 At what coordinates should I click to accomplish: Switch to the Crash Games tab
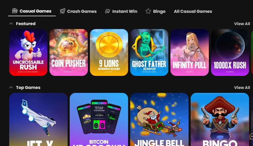pyautogui.click(x=78, y=11)
